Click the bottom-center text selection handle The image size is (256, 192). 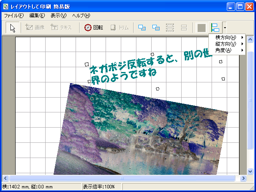coord(158,89)
